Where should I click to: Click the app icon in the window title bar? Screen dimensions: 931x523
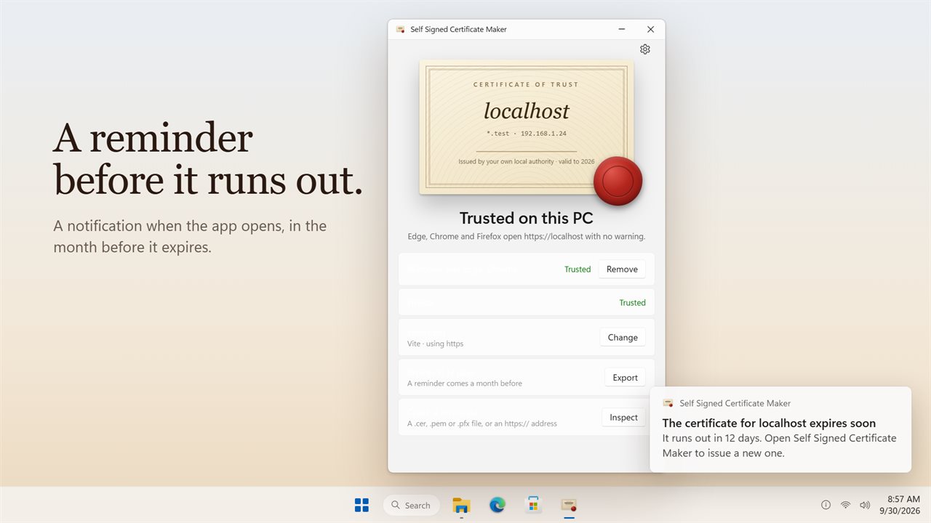[400, 30]
